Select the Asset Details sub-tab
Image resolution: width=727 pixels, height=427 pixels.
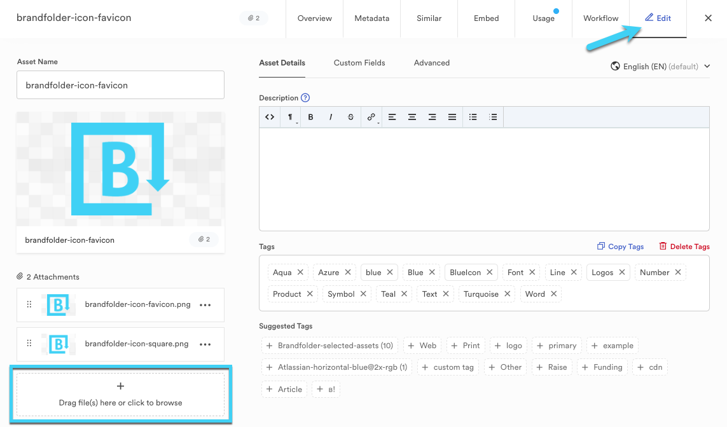(282, 63)
